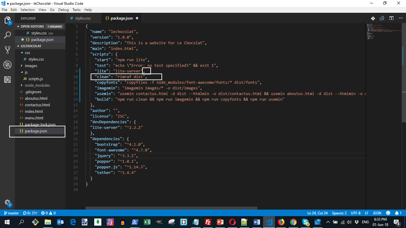Open index.html in the file tree
Image resolution: width=406 pixels, height=228 pixels.
(40, 111)
